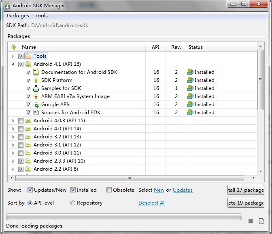Expand the Android 3.1 (API 12) node
272x234 pixels.
(x=13, y=145)
